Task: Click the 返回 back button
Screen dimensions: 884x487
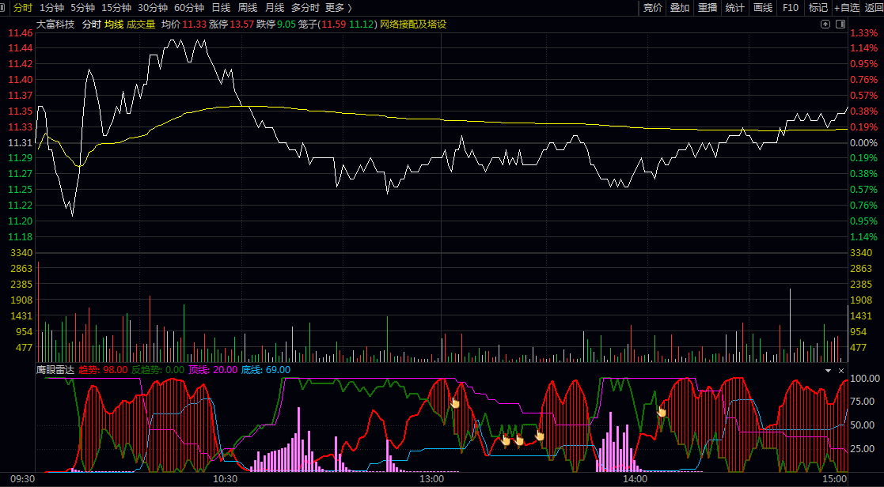Action: point(873,8)
